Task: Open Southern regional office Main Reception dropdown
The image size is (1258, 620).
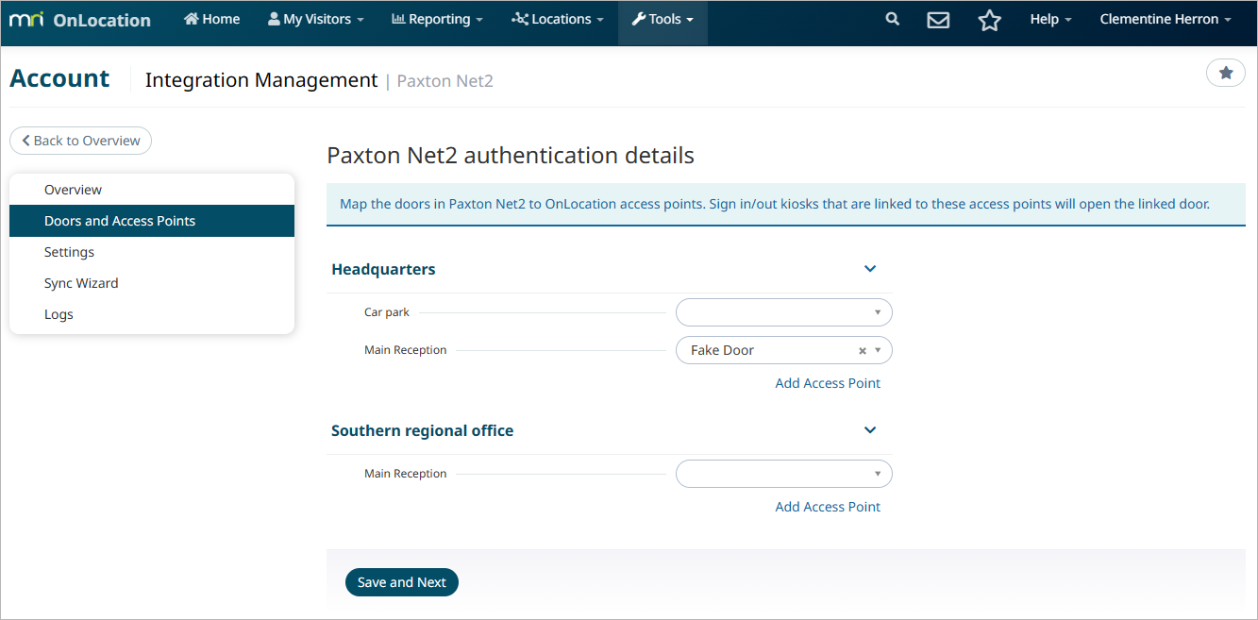Action: click(x=784, y=474)
